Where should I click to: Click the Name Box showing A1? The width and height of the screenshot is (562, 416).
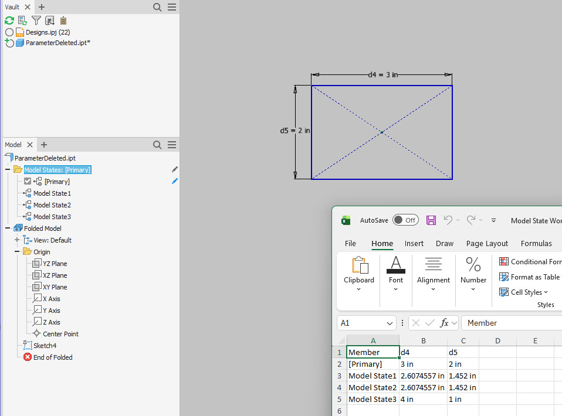(366, 323)
